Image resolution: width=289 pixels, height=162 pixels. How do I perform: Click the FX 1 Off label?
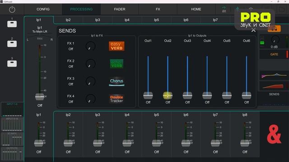pyautogui.click(x=71, y=49)
